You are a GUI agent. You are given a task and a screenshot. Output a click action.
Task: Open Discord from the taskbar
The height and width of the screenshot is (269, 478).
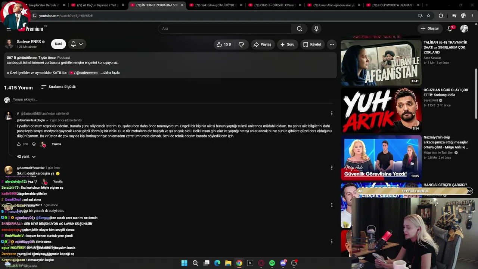[283, 263]
